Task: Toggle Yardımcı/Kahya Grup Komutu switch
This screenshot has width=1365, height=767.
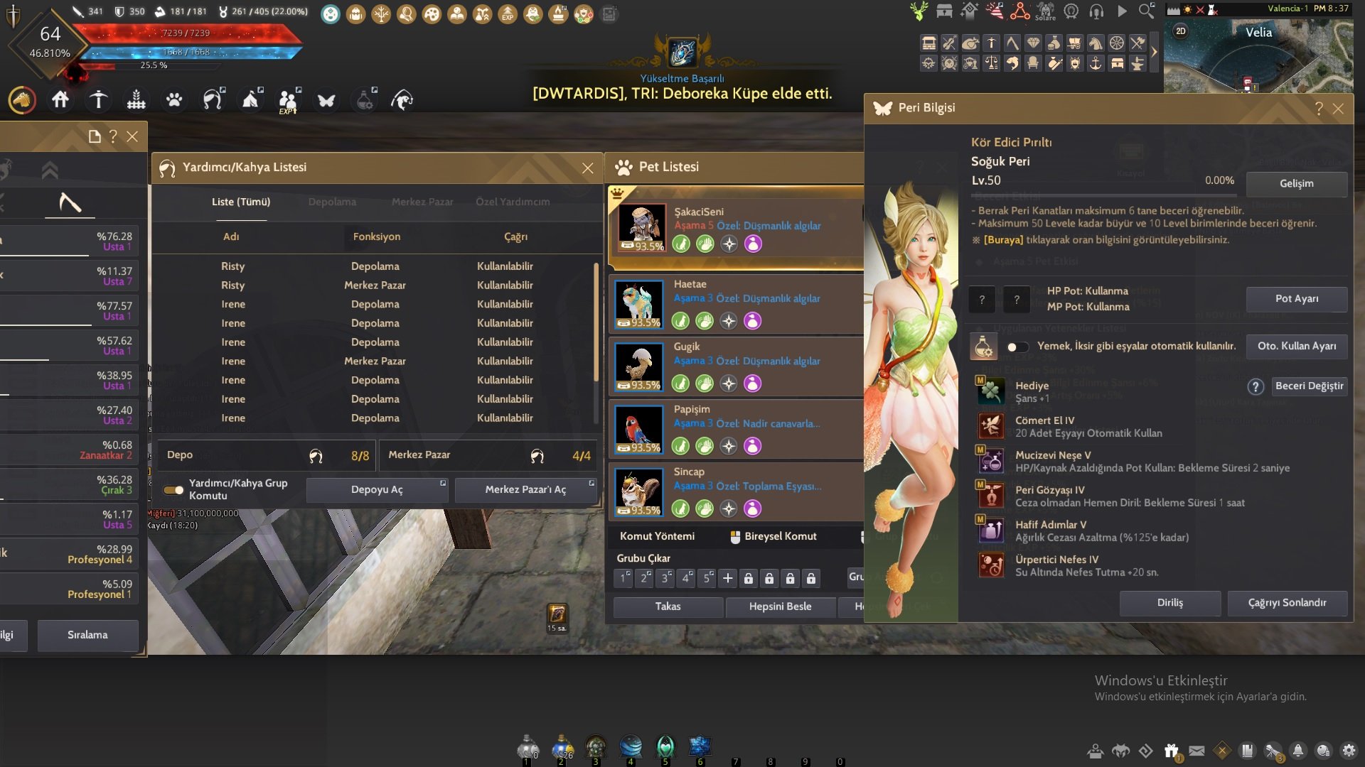Action: [173, 490]
